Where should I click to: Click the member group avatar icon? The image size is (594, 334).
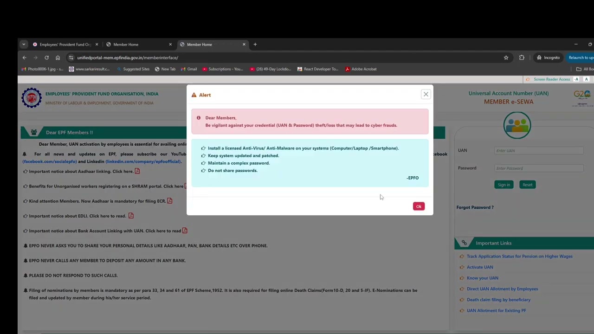517,125
